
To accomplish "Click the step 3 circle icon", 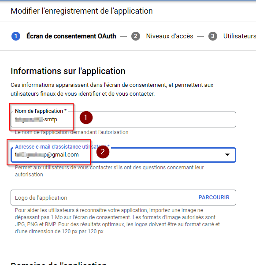I will pyautogui.click(x=213, y=36).
